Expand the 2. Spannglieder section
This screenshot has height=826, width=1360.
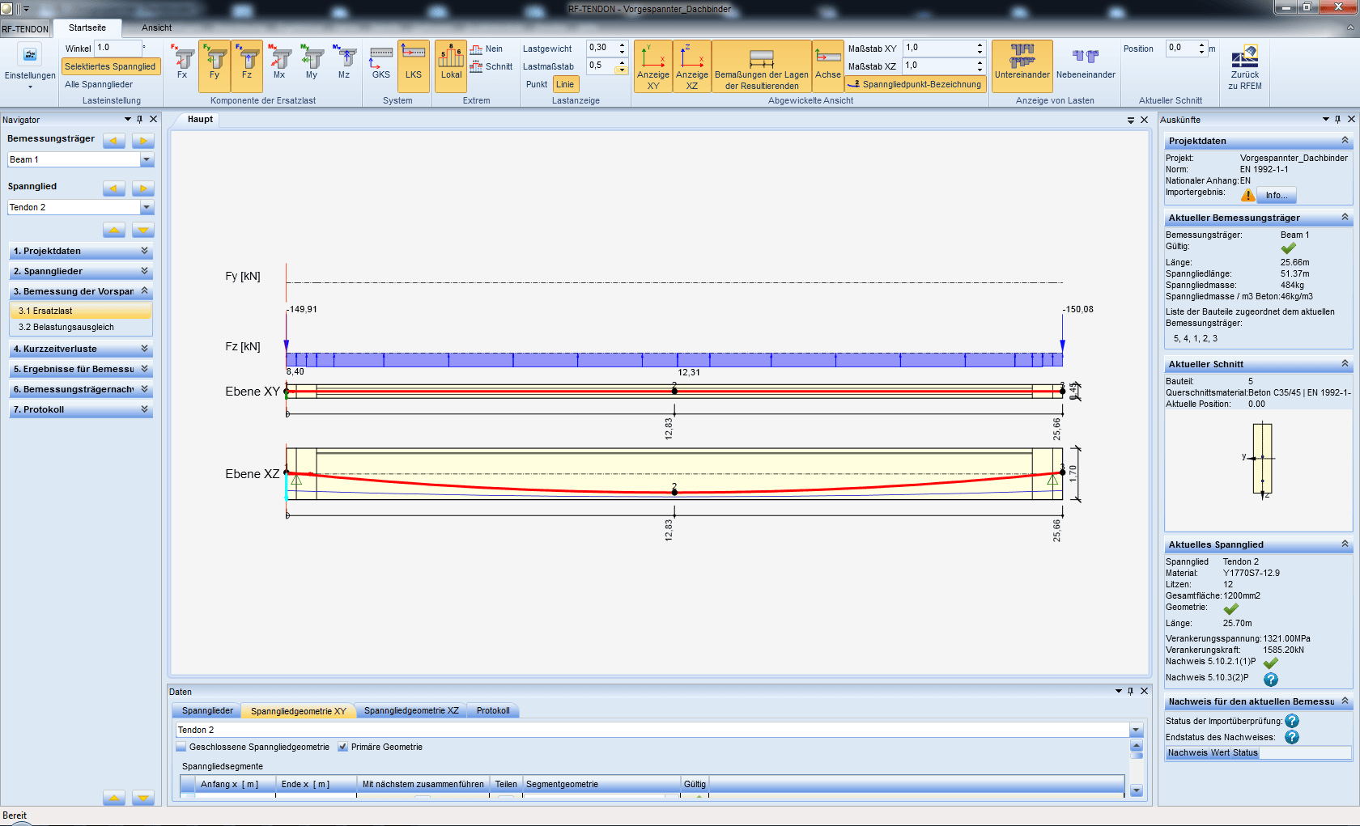81,271
